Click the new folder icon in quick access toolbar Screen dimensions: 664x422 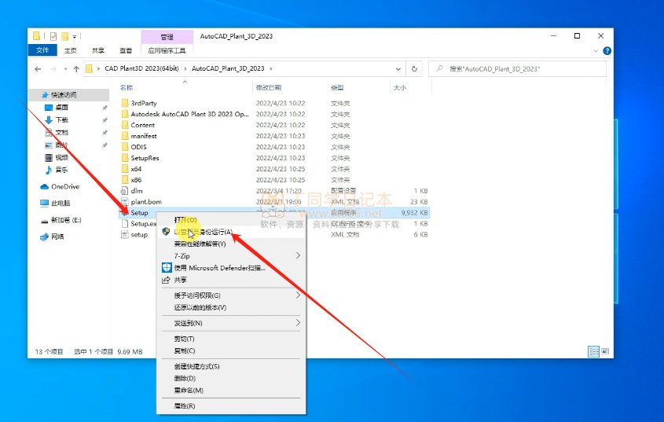(64, 36)
